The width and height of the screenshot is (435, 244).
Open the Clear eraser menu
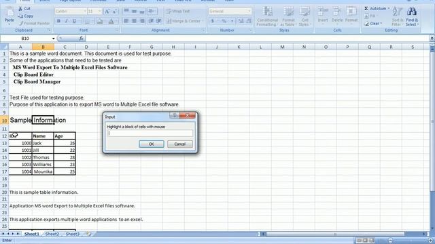click(x=373, y=24)
